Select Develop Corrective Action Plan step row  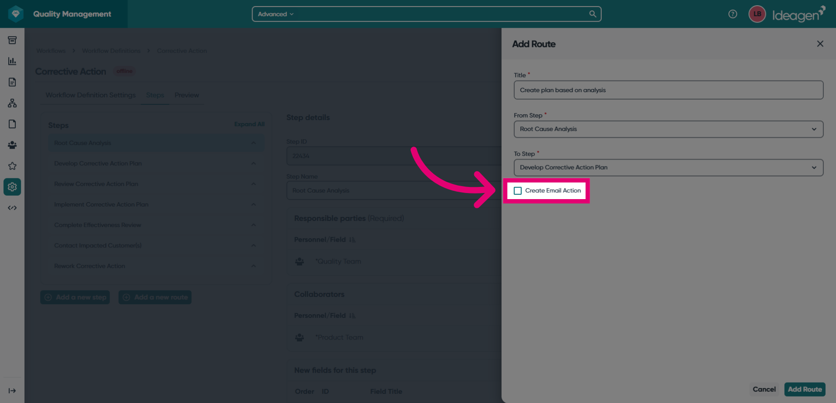(156, 163)
